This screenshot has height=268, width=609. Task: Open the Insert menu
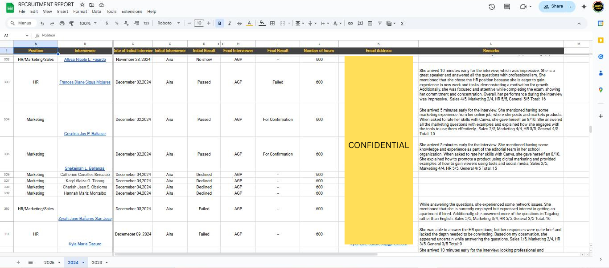(x=62, y=12)
